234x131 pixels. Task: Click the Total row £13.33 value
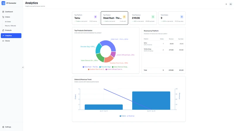click(181, 70)
